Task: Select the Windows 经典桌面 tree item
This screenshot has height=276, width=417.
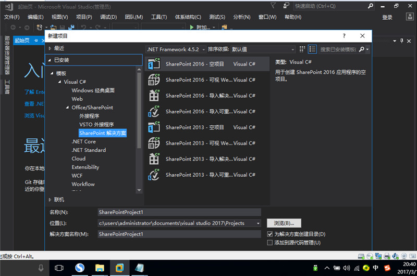Action: click(93, 90)
